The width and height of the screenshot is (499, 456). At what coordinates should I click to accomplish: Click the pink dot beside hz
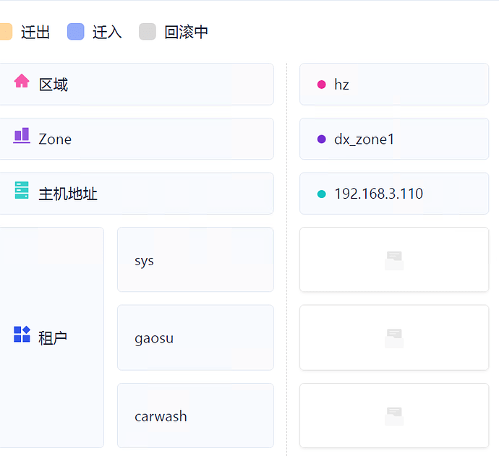pyautogui.click(x=322, y=85)
